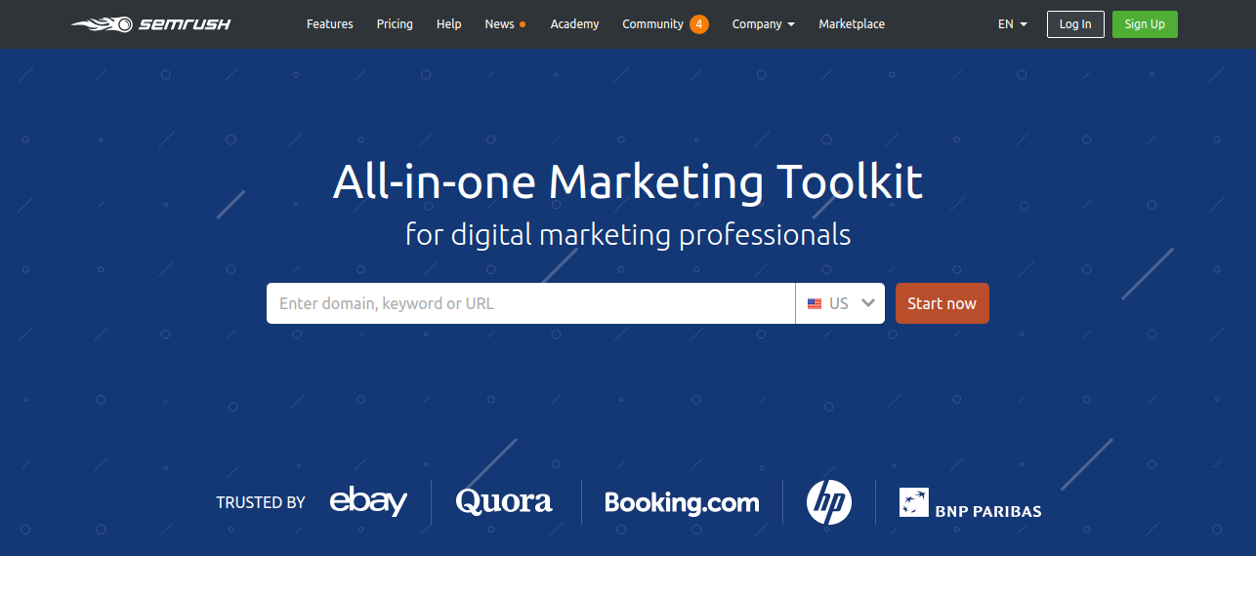Image resolution: width=1256 pixels, height=593 pixels.
Task: Open the Features page
Action: (330, 23)
